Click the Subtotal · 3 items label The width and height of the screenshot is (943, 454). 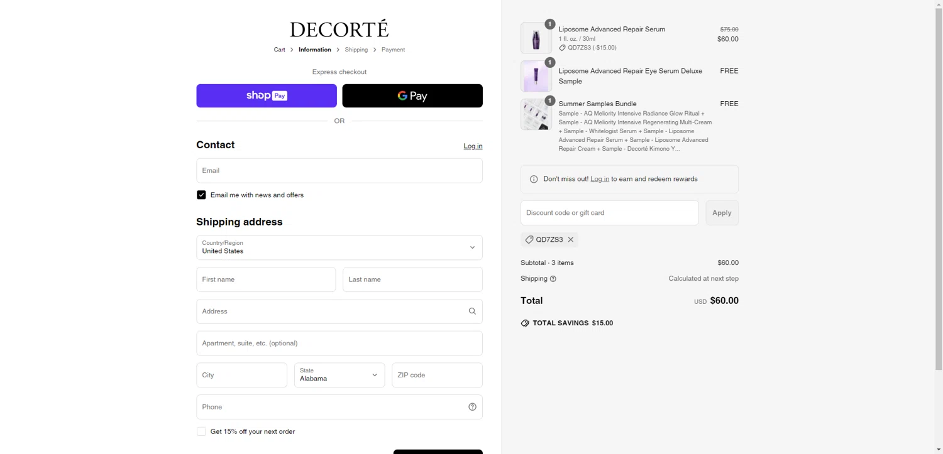[547, 262]
